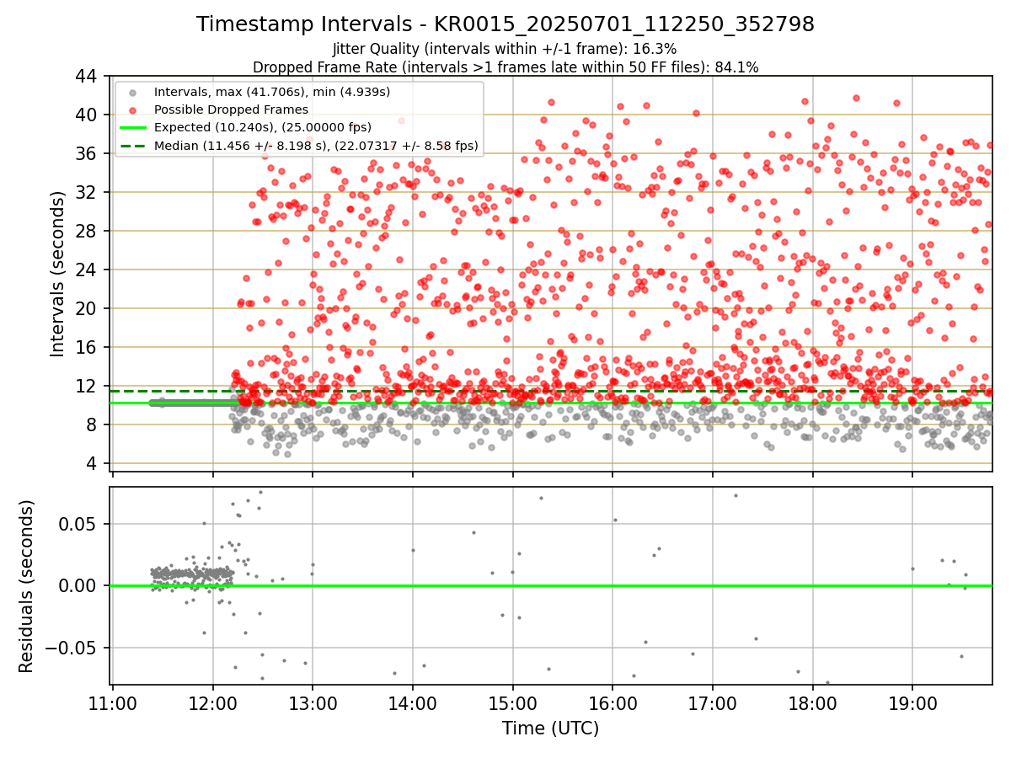Click the 4 y-axis tick label
Viewport: 1011px width, 758px height.
tap(94, 463)
